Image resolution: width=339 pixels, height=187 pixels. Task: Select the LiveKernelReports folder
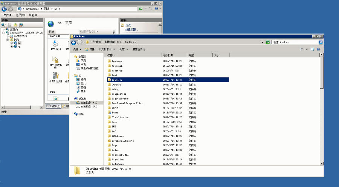pyautogui.click(x=123, y=141)
